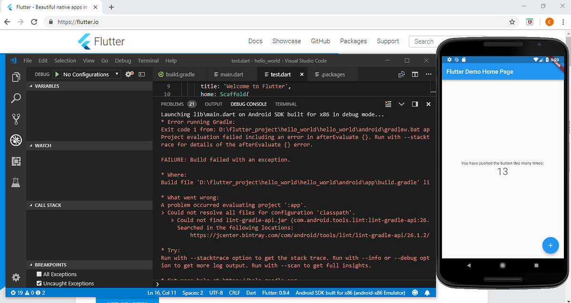Open the Search view in the activity bar

pyautogui.click(x=16, y=98)
